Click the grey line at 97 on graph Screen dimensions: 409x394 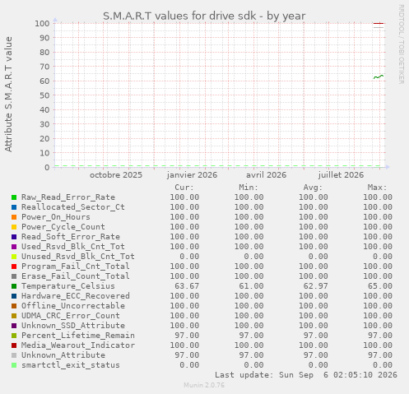point(379,27)
